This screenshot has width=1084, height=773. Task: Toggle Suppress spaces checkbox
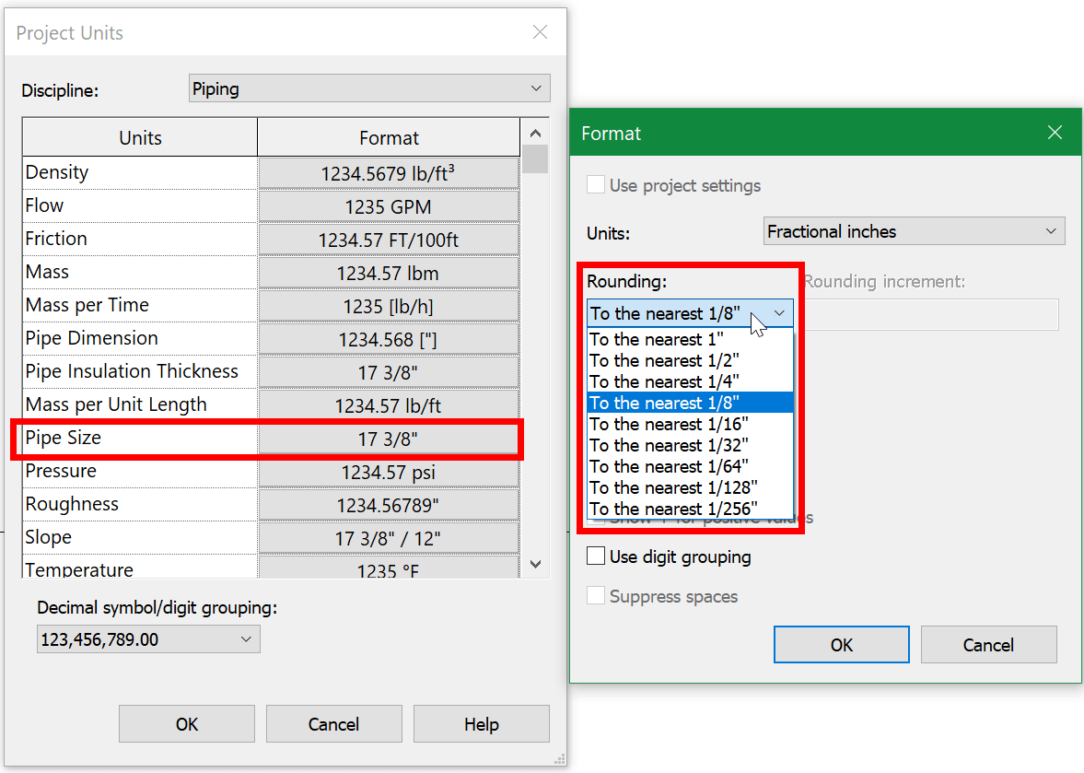pyautogui.click(x=595, y=595)
